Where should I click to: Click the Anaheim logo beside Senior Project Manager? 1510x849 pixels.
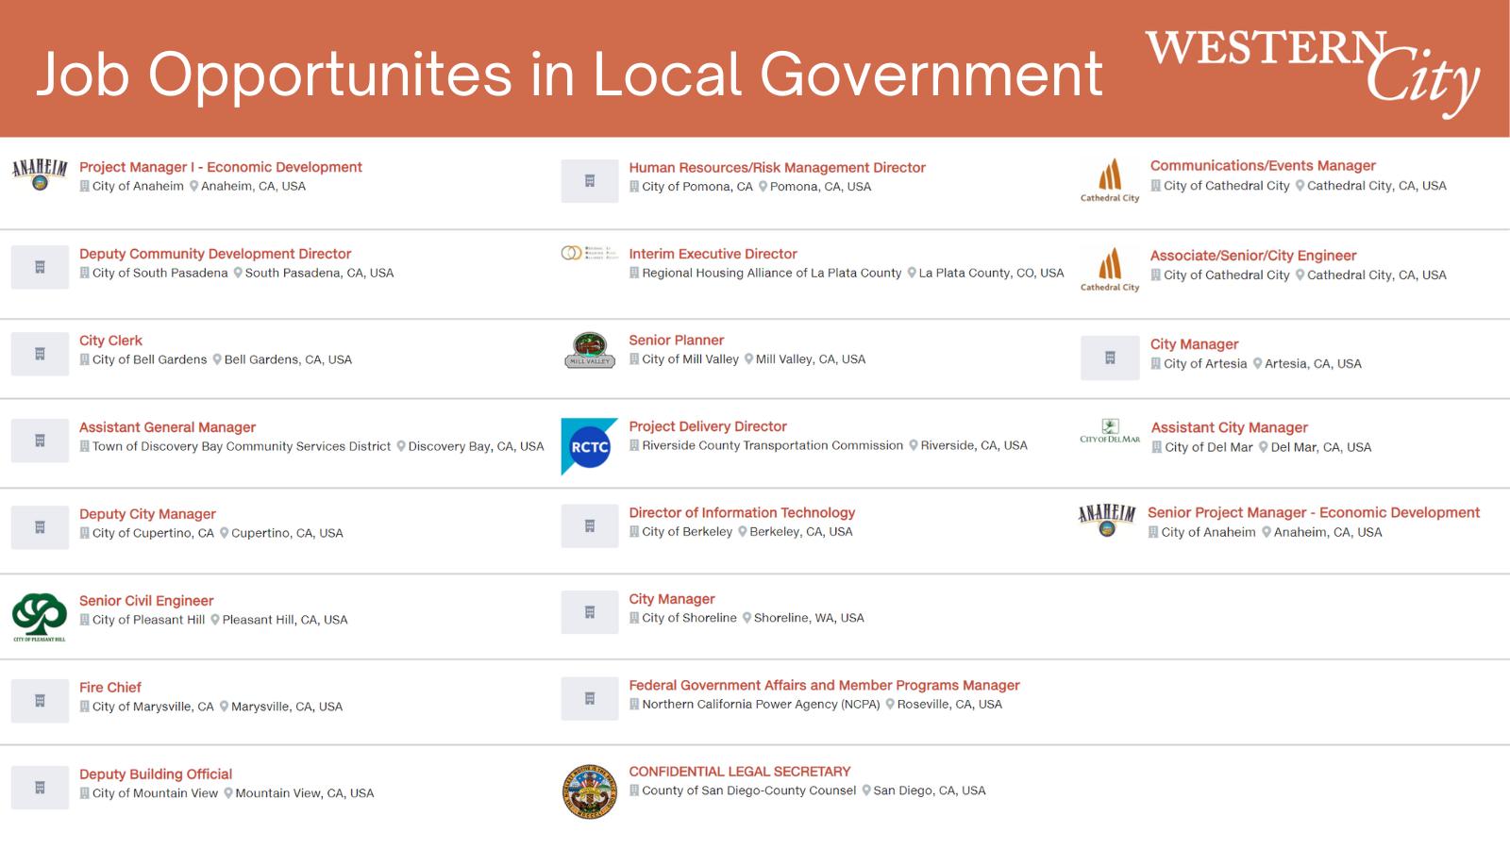pos(1107,521)
